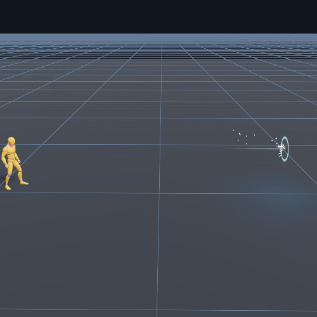Click the dark sky above the horizon
This screenshot has width=317, height=317.
click(x=158, y=17)
